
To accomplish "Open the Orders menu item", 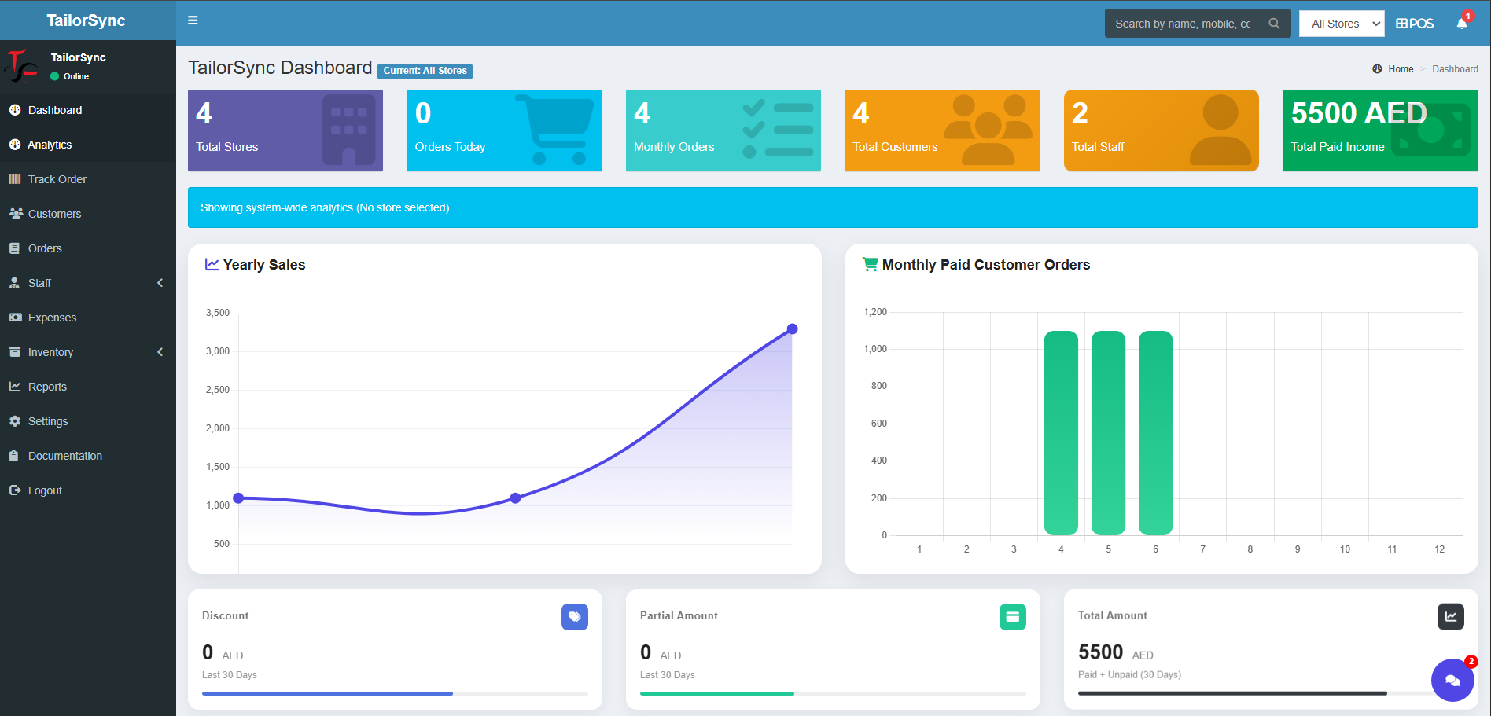I will [88, 248].
